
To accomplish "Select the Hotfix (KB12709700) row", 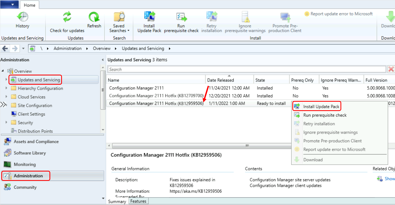I will [251, 96].
